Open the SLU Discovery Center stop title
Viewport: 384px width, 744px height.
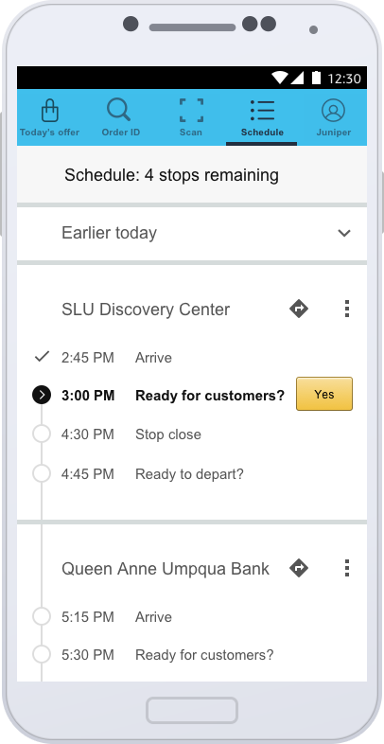146,310
